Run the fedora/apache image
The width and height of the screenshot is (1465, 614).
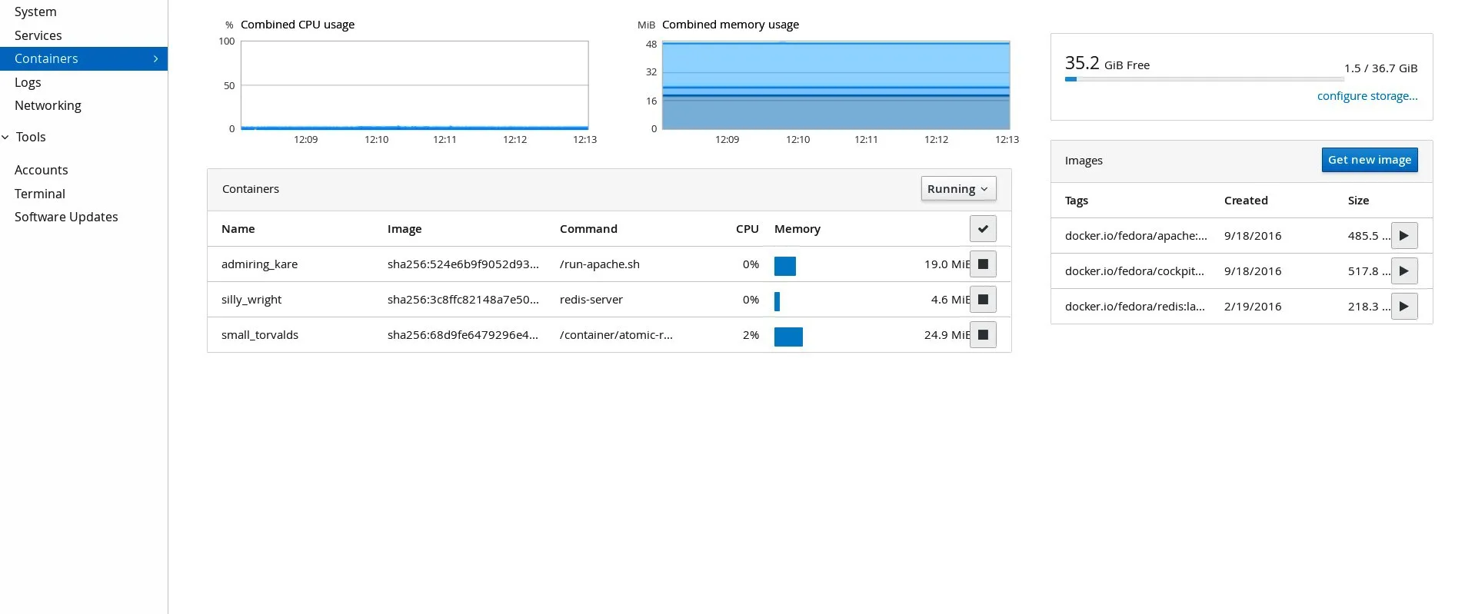click(x=1403, y=236)
